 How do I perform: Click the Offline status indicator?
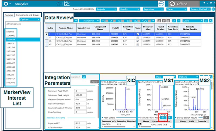coord(184,4)
